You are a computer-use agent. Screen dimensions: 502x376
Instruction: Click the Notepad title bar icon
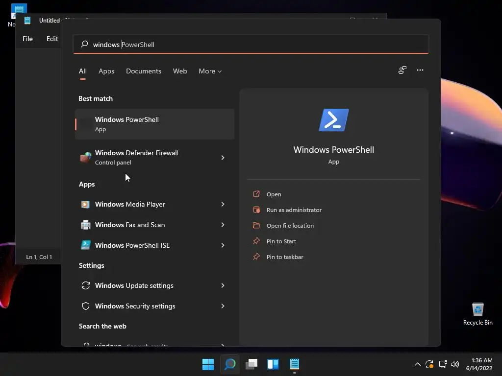[x=27, y=21]
